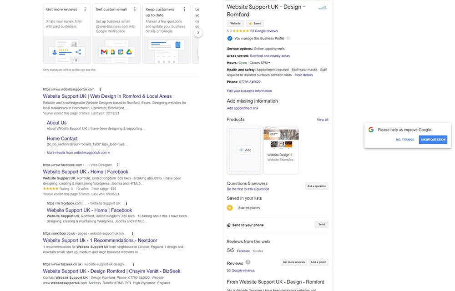The height and width of the screenshot is (291, 455).
Task: Click More results from websitesupportuk.com
Action: (x=78, y=152)
